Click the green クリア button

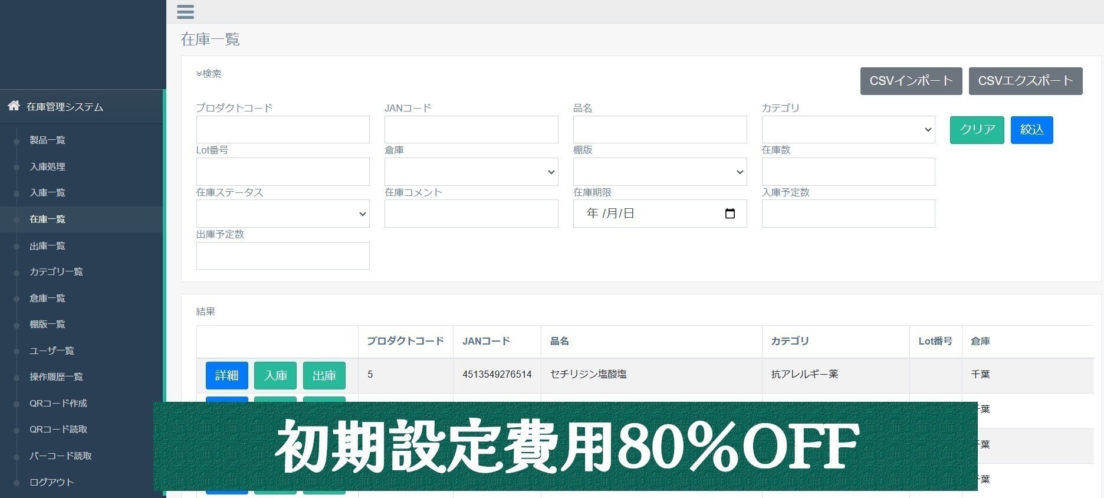[977, 130]
